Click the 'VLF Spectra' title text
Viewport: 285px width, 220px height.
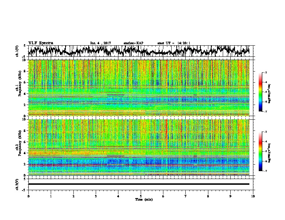point(41,43)
